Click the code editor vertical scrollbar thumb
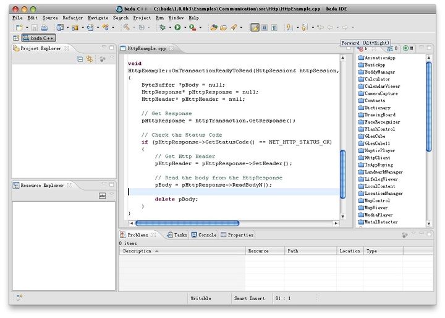Screen dimensions: 445x318 pos(343,174)
